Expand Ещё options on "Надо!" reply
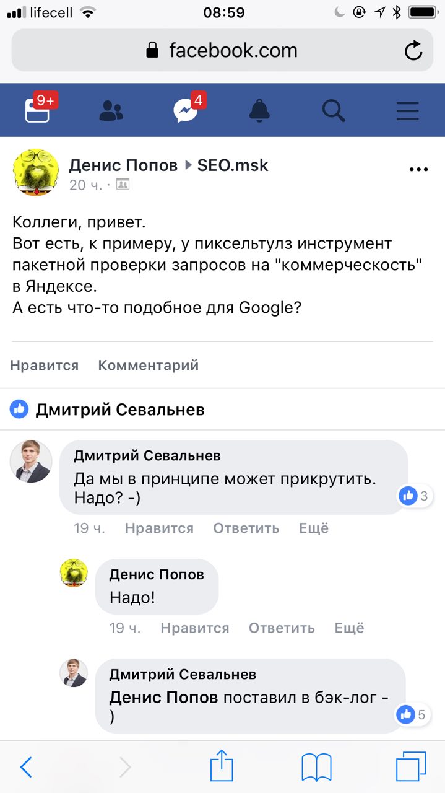Viewport: 445px width, 793px height. pos(350,628)
